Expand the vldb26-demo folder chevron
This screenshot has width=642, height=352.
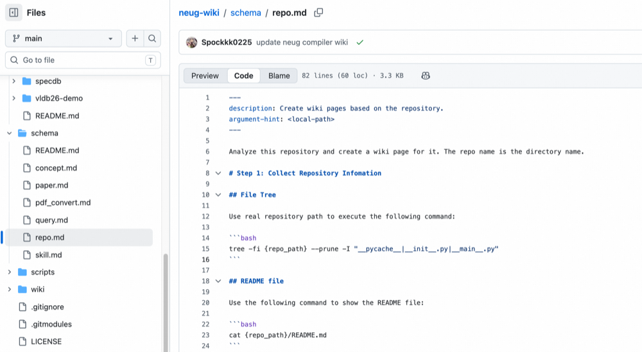(14, 98)
